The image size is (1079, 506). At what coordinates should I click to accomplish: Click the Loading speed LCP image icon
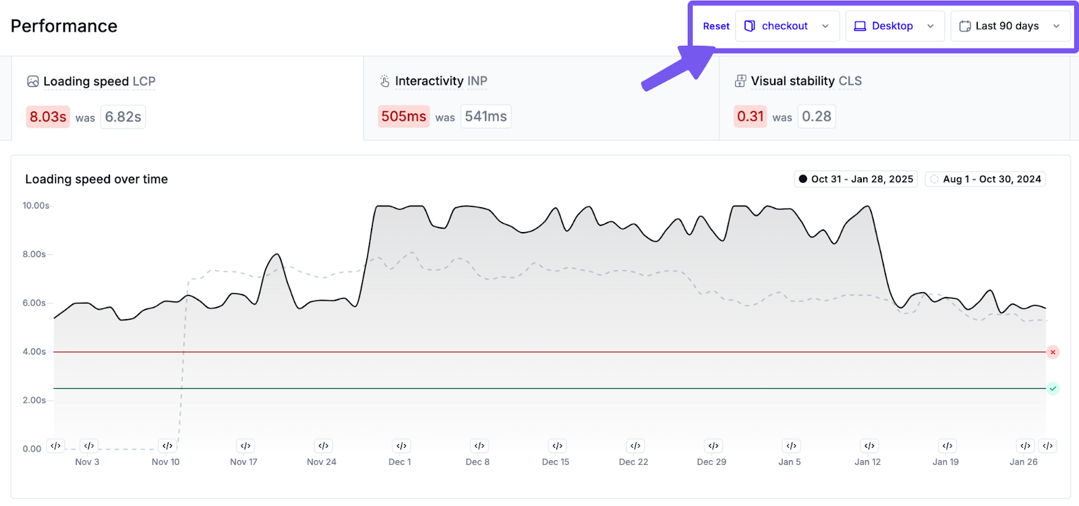[32, 82]
